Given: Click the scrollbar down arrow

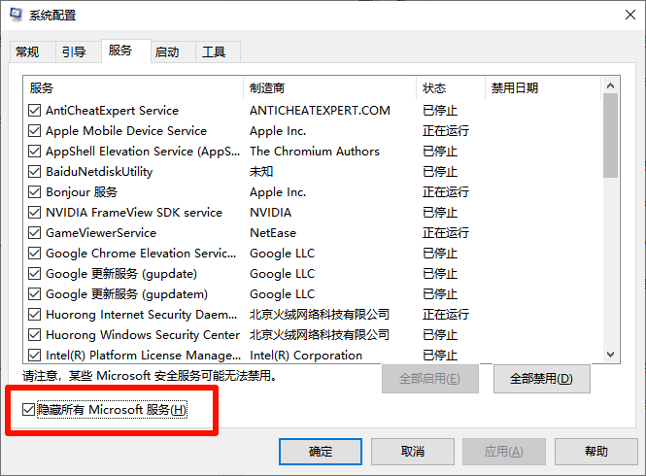Looking at the screenshot, I should coord(611,355).
